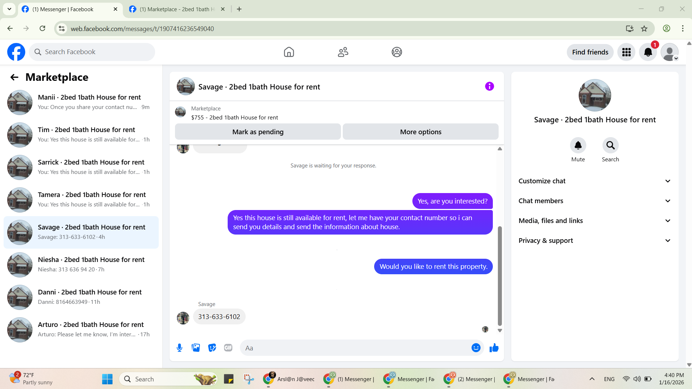Open a new browser tab
Screen dimensions: 692x389
[239, 9]
